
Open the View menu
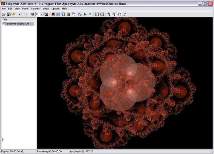point(17,9)
